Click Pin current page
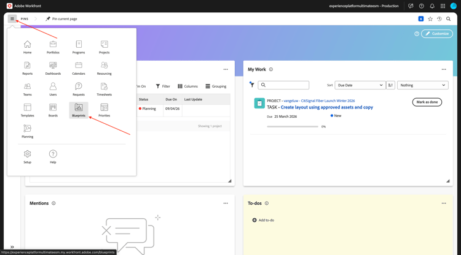The width and height of the screenshot is (461, 255). (x=61, y=19)
